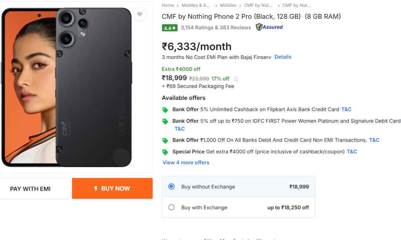Open the Home breadcrumb

pyautogui.click(x=168, y=5)
